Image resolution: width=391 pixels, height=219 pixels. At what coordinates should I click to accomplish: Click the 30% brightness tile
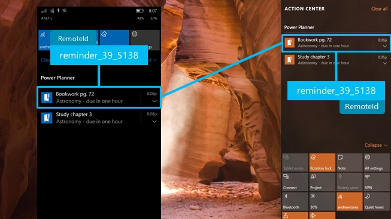click(322, 201)
